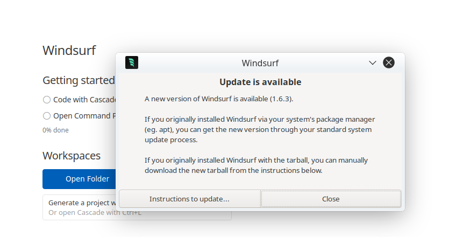The width and height of the screenshot is (463, 237).
Task: Click the Workspaces section heading
Action: click(72, 156)
